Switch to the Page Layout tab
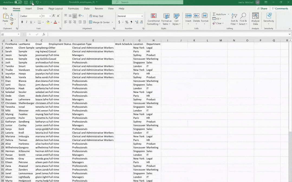 [x=56, y=9]
